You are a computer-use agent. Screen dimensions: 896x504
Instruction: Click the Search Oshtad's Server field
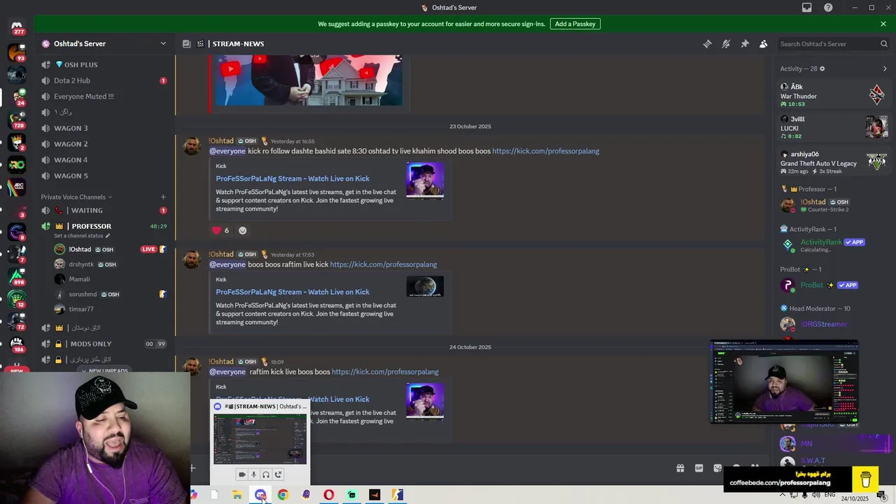833,43
